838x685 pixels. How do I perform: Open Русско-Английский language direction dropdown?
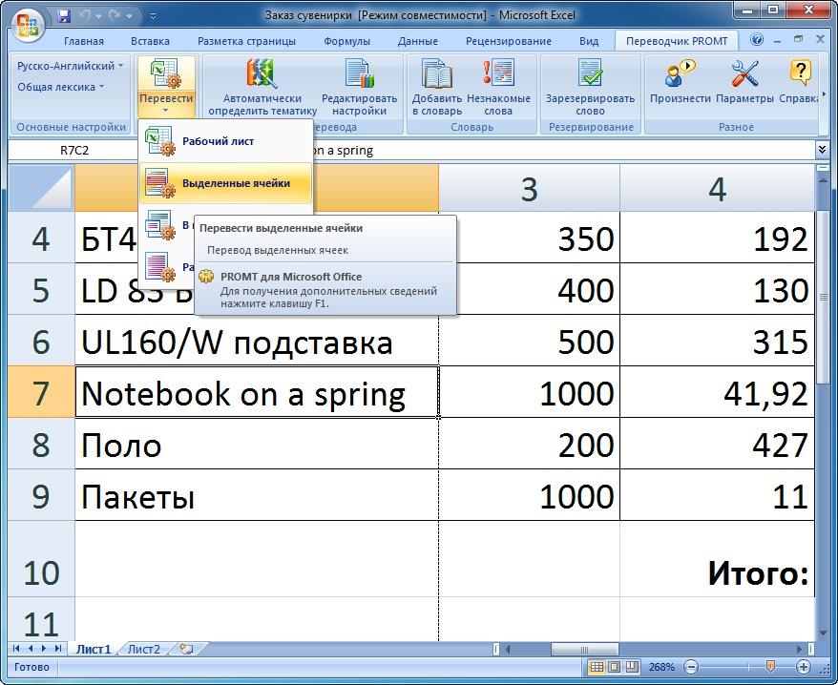pos(70,66)
